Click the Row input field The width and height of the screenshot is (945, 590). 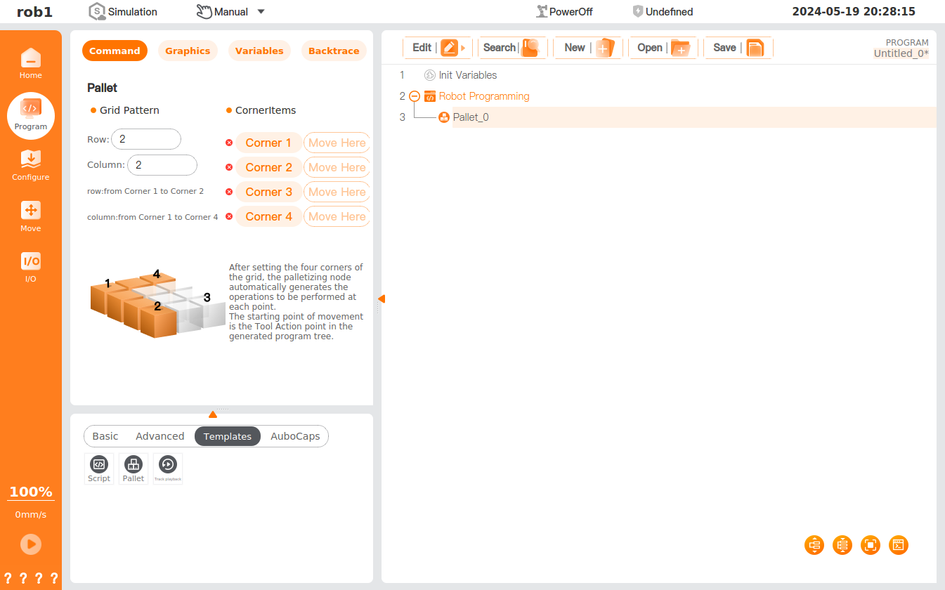pos(146,139)
